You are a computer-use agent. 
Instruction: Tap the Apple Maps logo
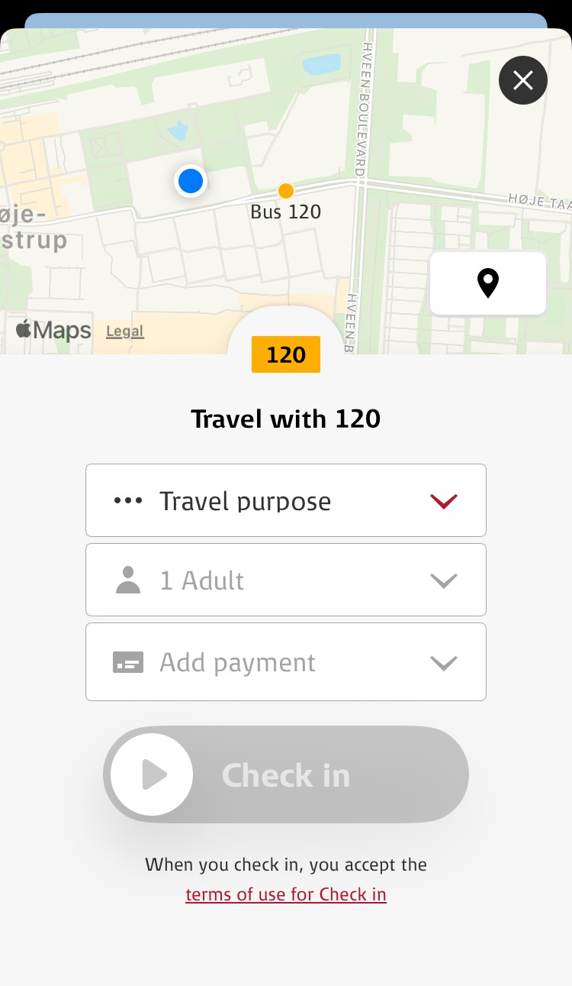point(53,330)
